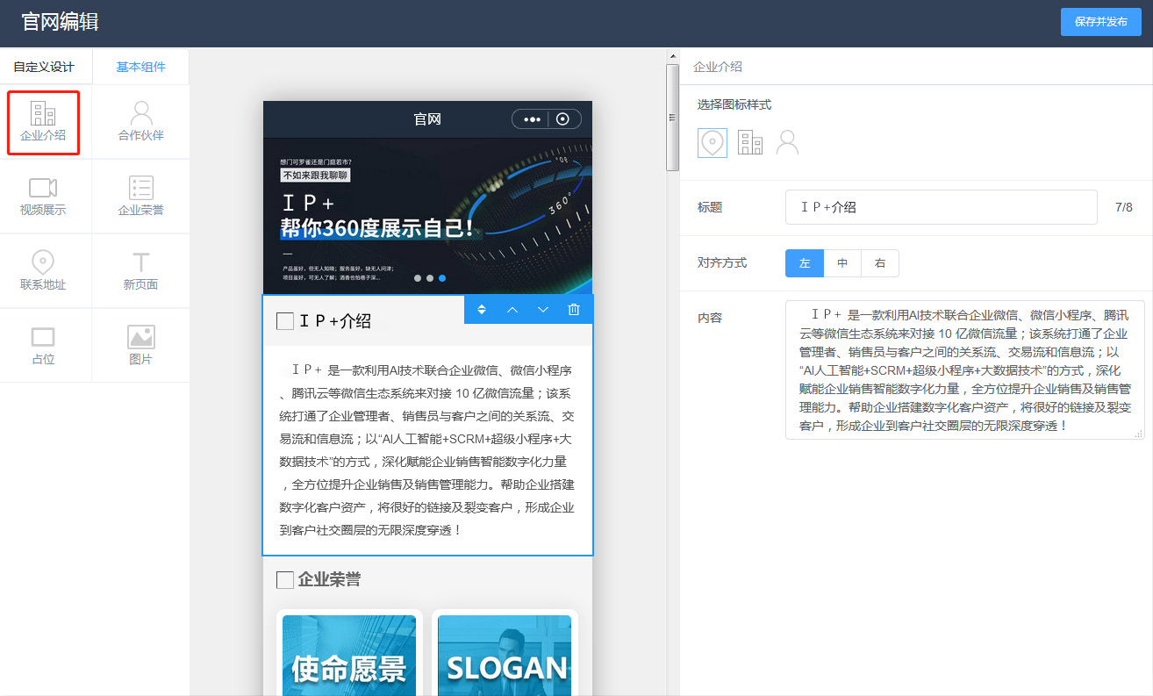
Task: Choose the building icon style
Action: [750, 142]
